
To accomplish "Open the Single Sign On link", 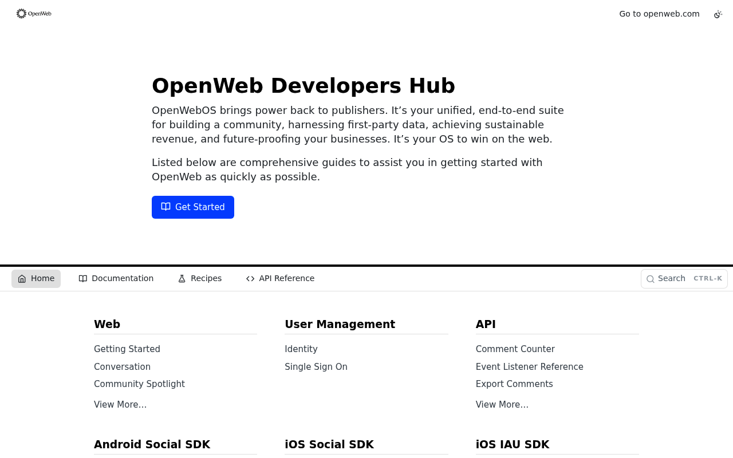I will click(316, 367).
